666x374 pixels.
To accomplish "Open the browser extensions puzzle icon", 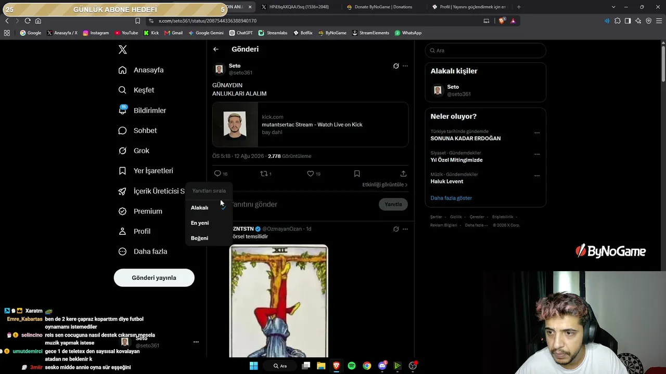I will coord(618,21).
